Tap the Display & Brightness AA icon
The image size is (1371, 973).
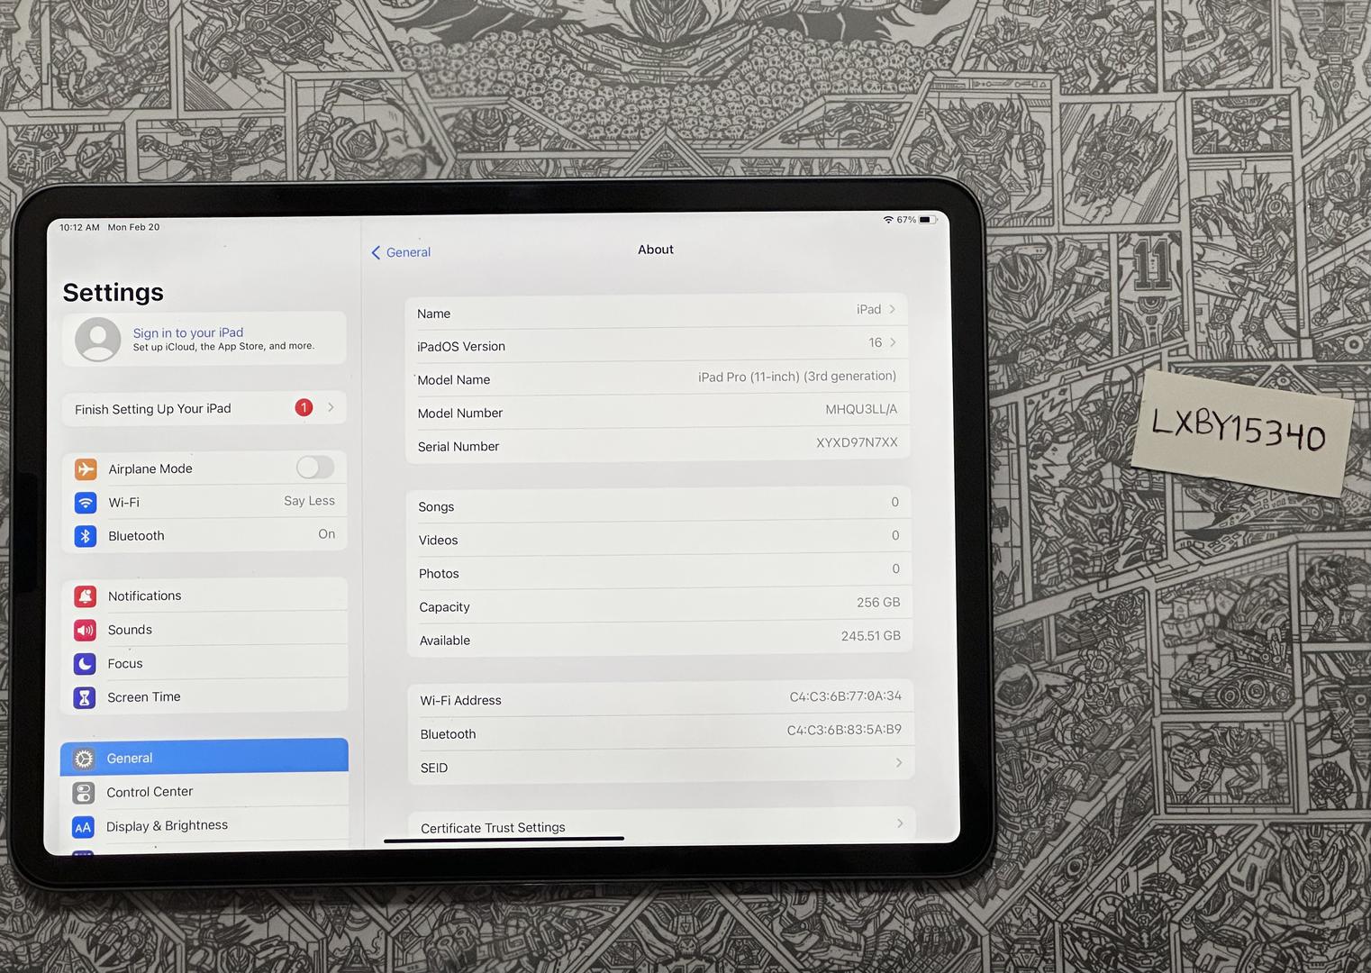pos(83,827)
